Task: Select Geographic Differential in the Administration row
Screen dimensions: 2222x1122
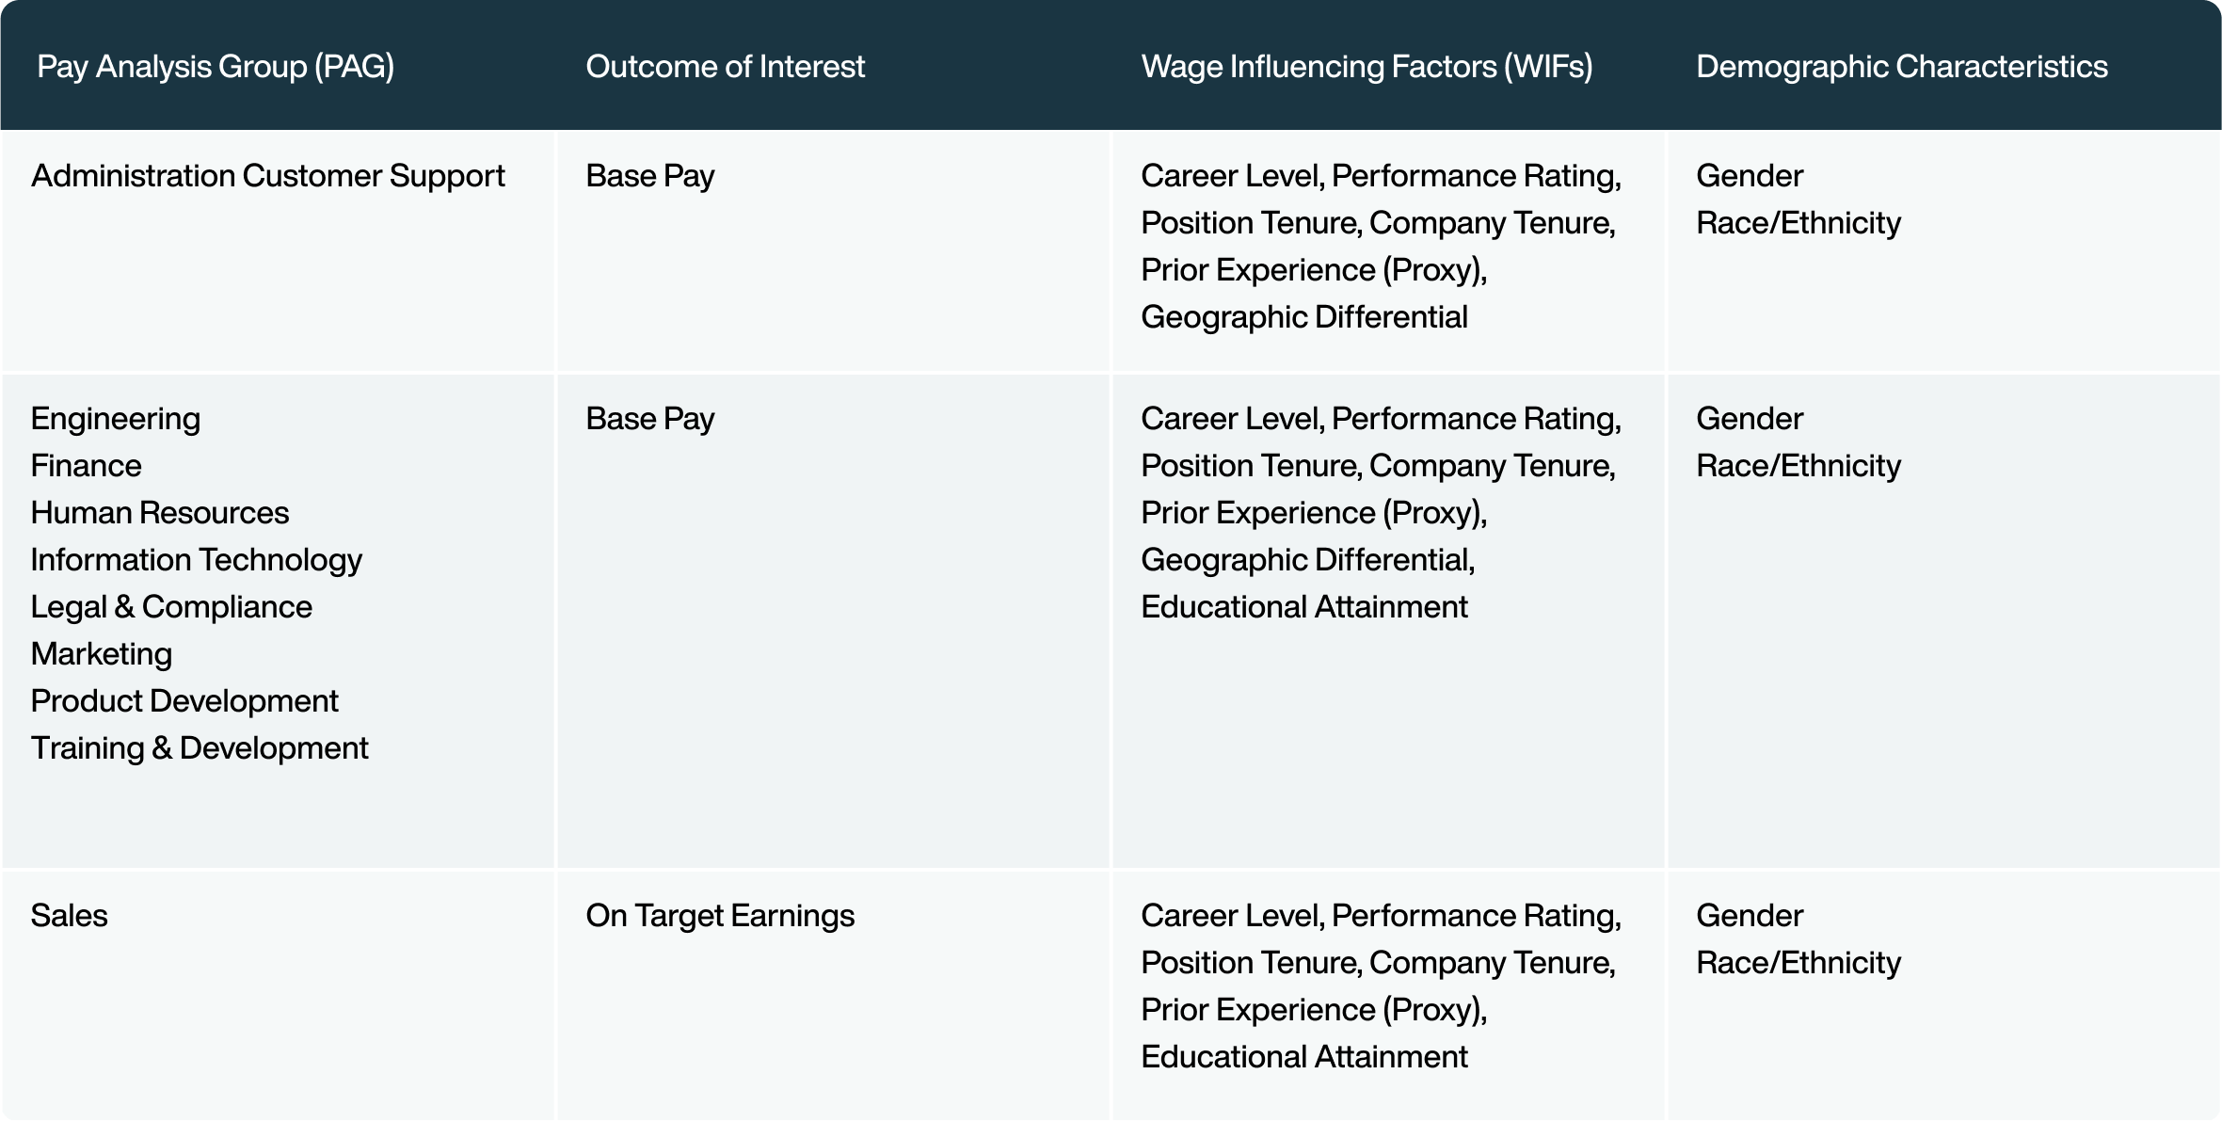Action: [1304, 317]
